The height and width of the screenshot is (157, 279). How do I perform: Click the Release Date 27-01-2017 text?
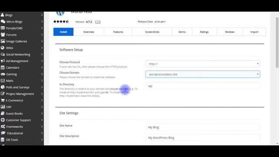[x=152, y=22]
